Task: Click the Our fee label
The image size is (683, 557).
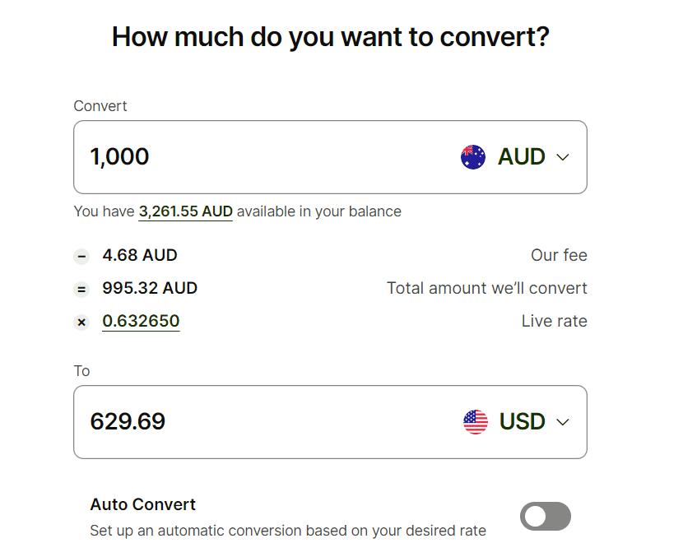Action: point(559,255)
